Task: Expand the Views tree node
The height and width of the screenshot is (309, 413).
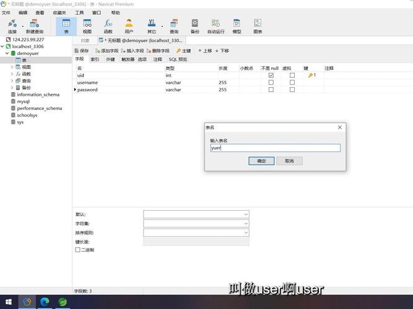Action: click(x=12, y=67)
